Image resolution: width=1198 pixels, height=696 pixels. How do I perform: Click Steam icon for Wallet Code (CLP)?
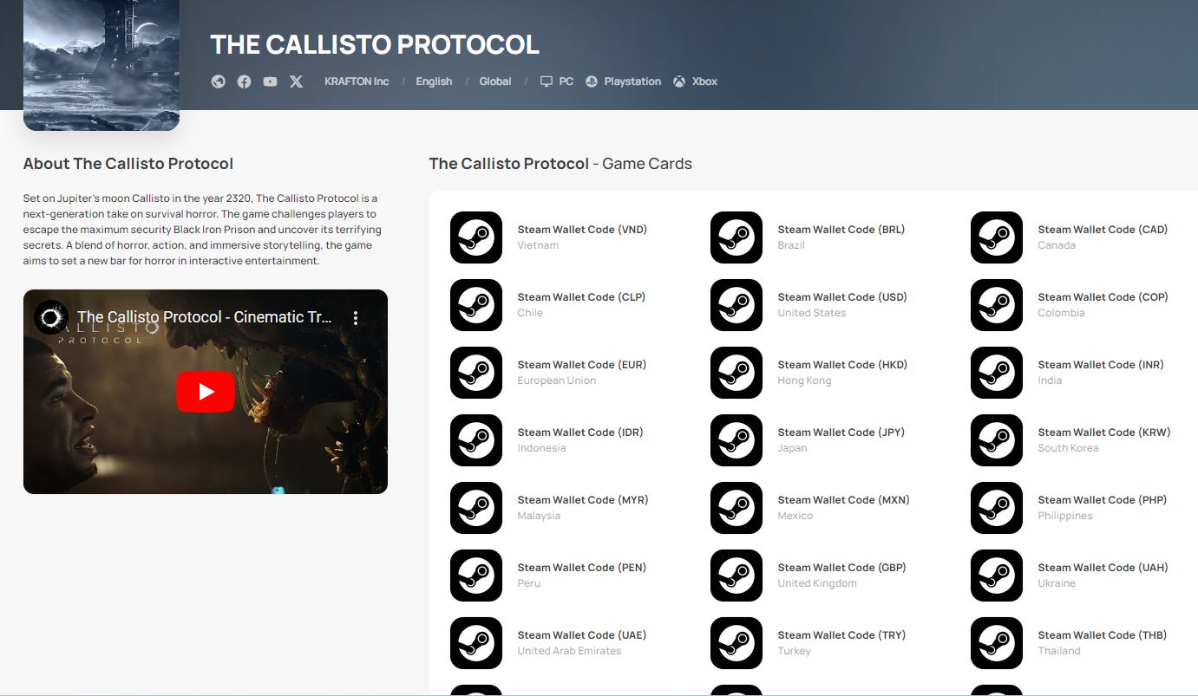coord(476,305)
